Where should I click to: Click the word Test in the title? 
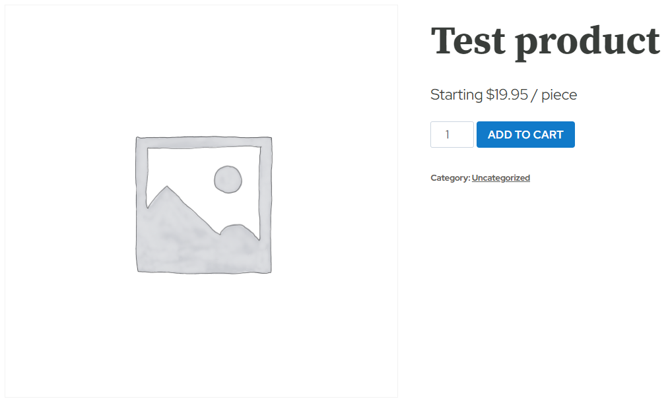pyautogui.click(x=468, y=40)
